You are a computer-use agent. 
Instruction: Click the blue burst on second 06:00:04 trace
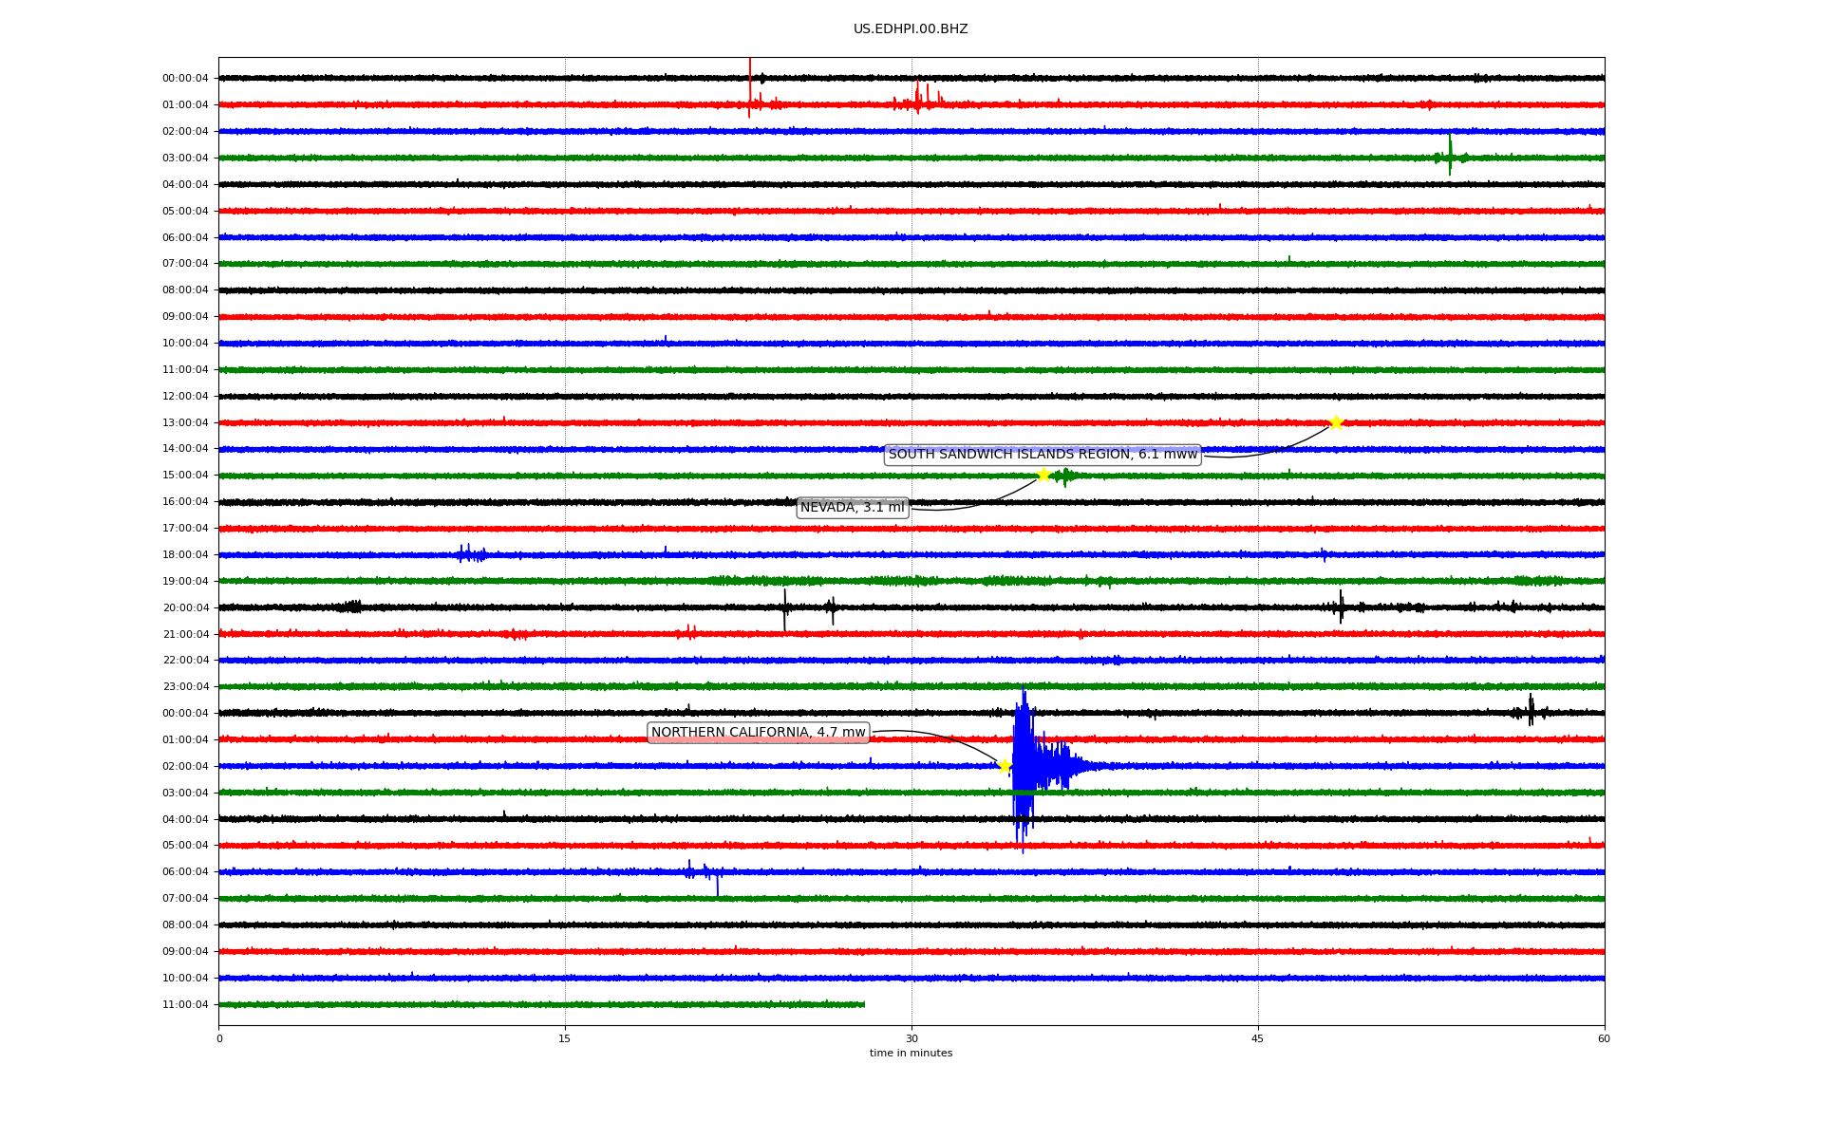(703, 871)
